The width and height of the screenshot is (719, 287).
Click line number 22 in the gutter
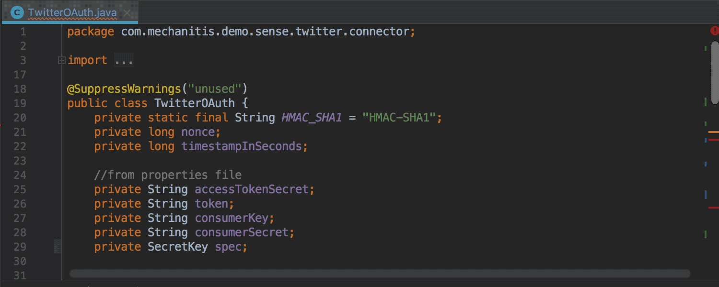coord(20,146)
